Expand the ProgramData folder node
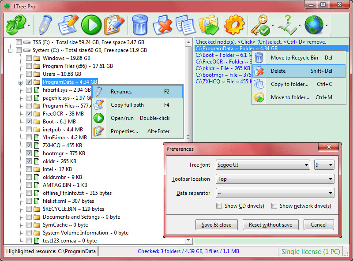The image size is (353, 261). pos(20,82)
